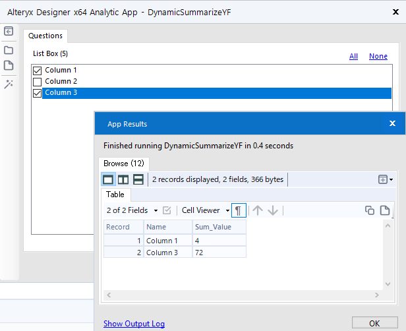The height and width of the screenshot is (331, 406).
Task: Click the move down arrow icon
Action: coord(273,210)
